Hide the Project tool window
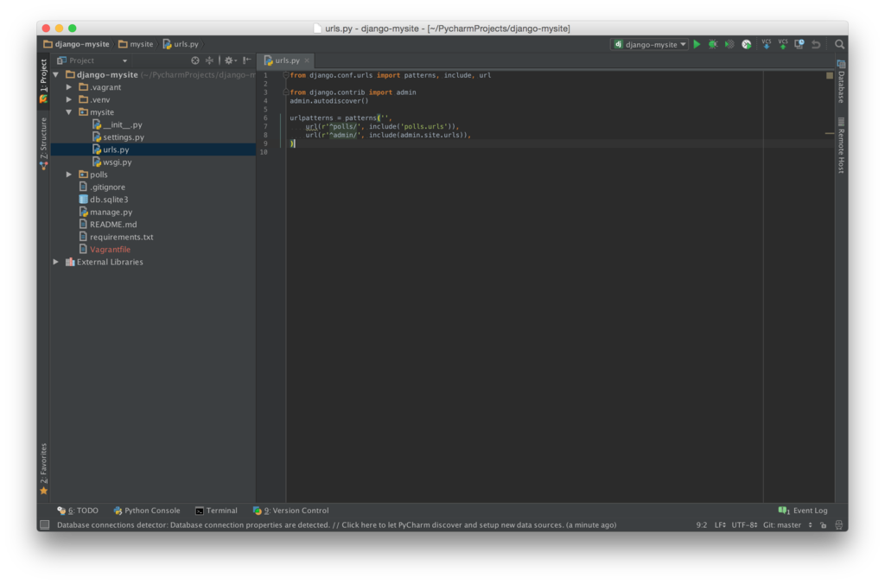This screenshot has width=885, height=584. (x=247, y=60)
